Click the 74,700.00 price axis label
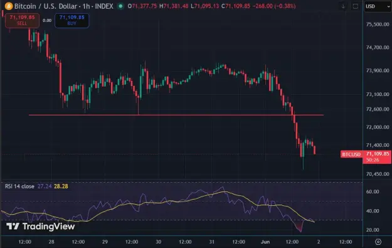 coord(378,47)
